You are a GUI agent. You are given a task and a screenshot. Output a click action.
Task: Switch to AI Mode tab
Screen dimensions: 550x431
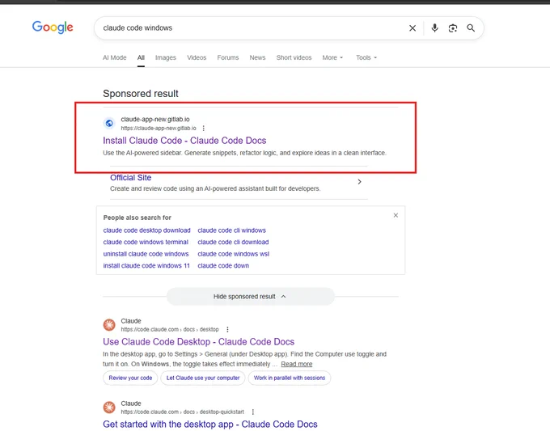(x=114, y=57)
